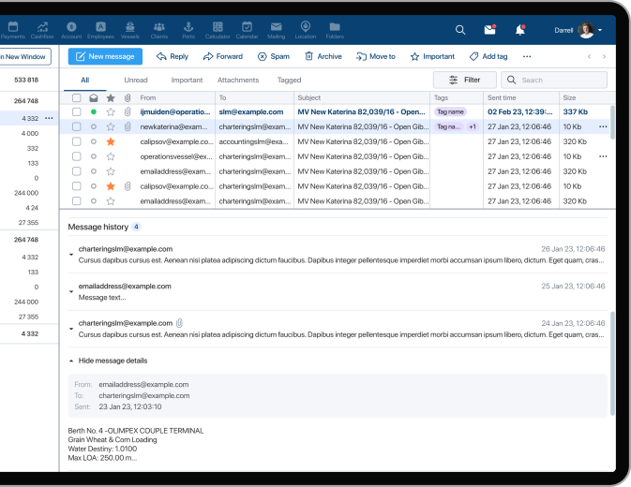Check the box for newkaterina@exam... email
631x487 pixels.
[77, 127]
